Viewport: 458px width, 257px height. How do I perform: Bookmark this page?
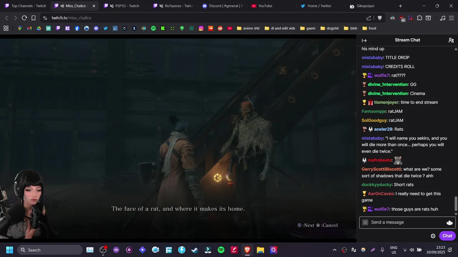[x=33, y=18]
